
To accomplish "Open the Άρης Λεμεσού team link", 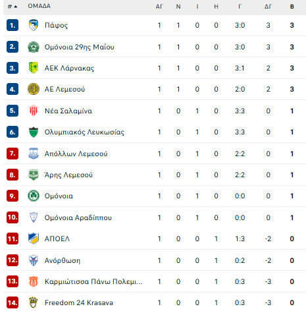I will (68, 175).
